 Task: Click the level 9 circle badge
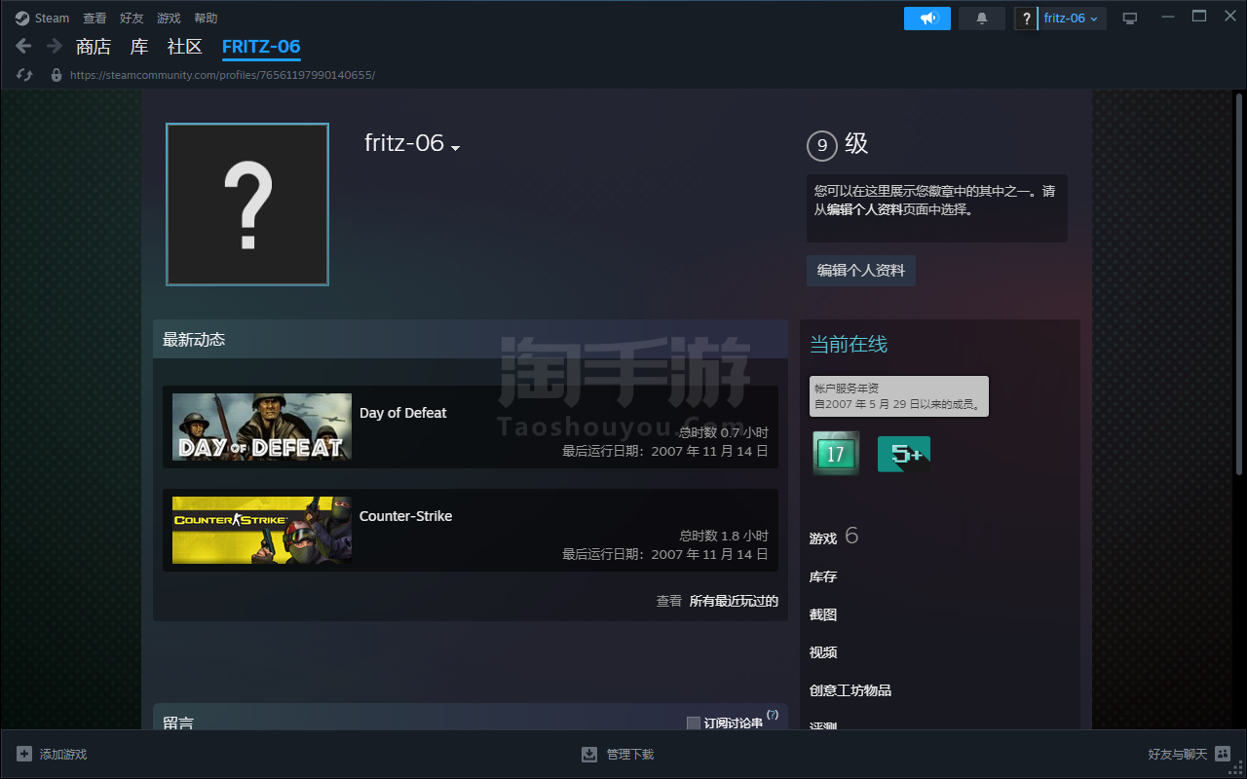[822, 146]
